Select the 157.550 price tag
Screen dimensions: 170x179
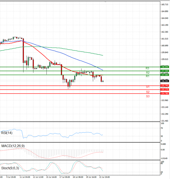tap(165, 71)
